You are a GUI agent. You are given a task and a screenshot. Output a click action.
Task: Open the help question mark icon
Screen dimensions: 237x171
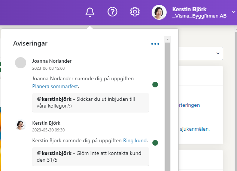tap(112, 12)
